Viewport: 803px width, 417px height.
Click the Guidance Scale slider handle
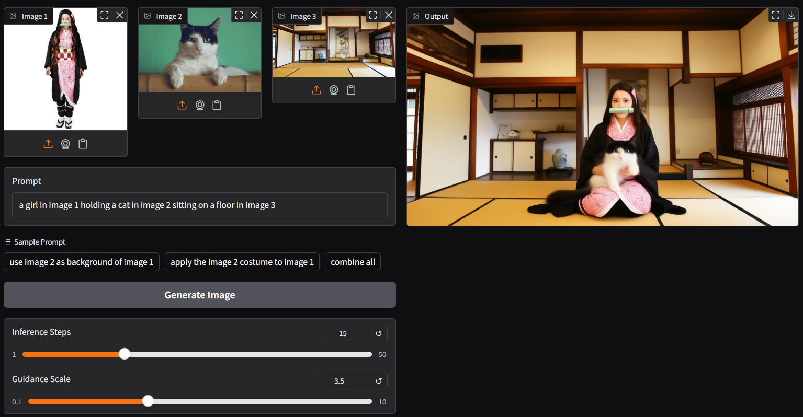tap(148, 401)
